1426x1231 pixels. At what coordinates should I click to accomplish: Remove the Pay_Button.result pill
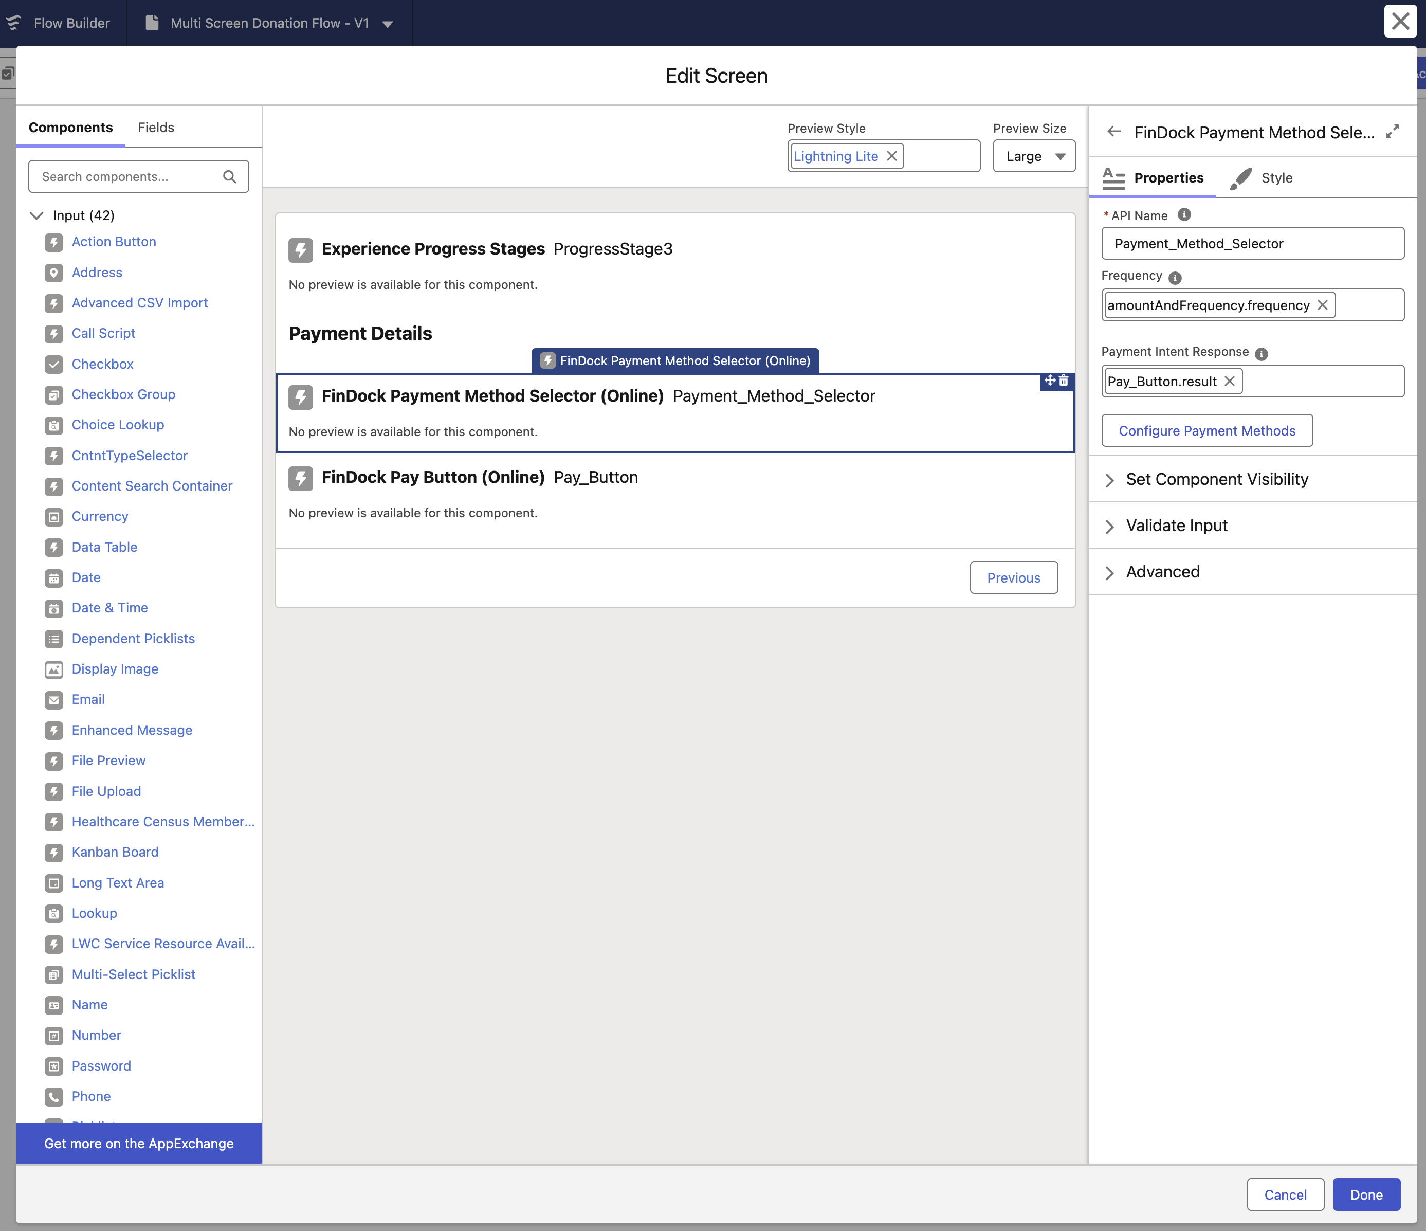pyautogui.click(x=1230, y=382)
